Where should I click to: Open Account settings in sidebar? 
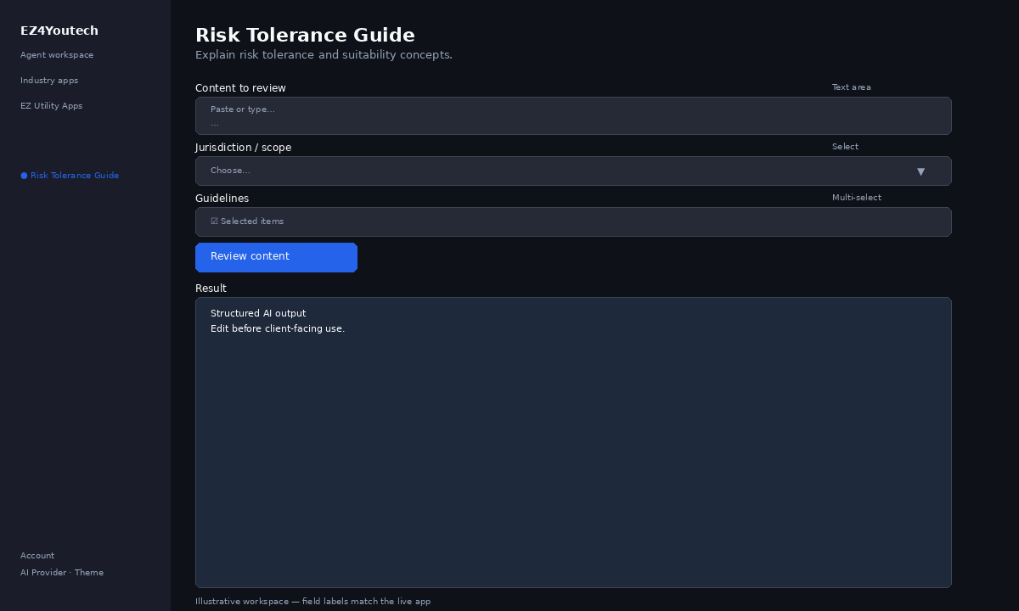37,556
